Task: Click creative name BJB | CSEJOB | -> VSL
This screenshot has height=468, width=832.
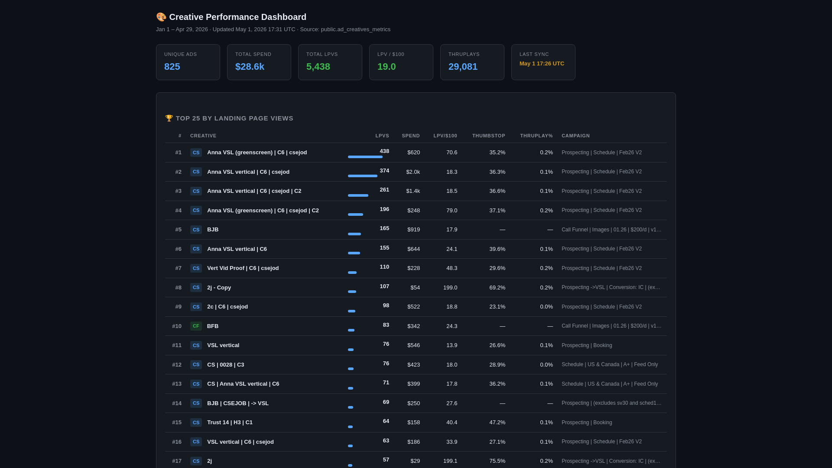Action: [x=238, y=403]
